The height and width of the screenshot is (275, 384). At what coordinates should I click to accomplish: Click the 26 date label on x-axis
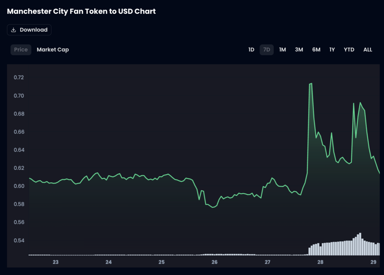214,262
